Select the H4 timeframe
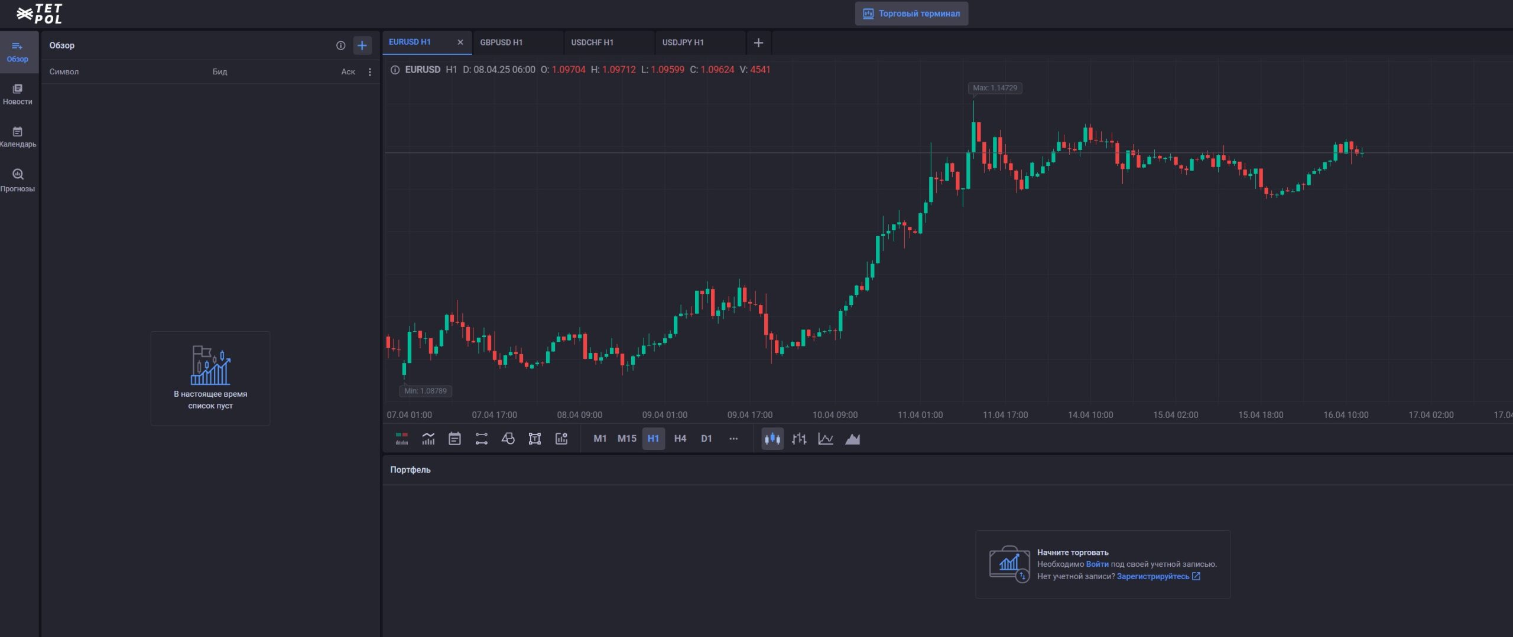This screenshot has width=1513, height=637. pyautogui.click(x=680, y=439)
